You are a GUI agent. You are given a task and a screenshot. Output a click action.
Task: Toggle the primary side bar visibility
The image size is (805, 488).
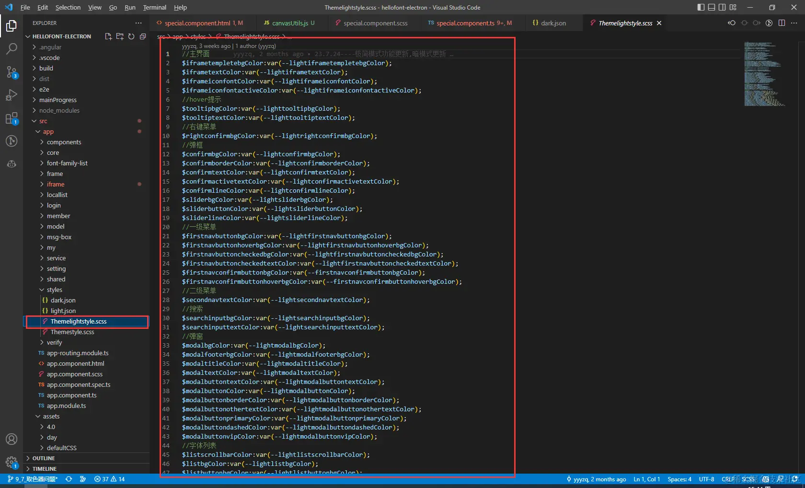[701, 7]
